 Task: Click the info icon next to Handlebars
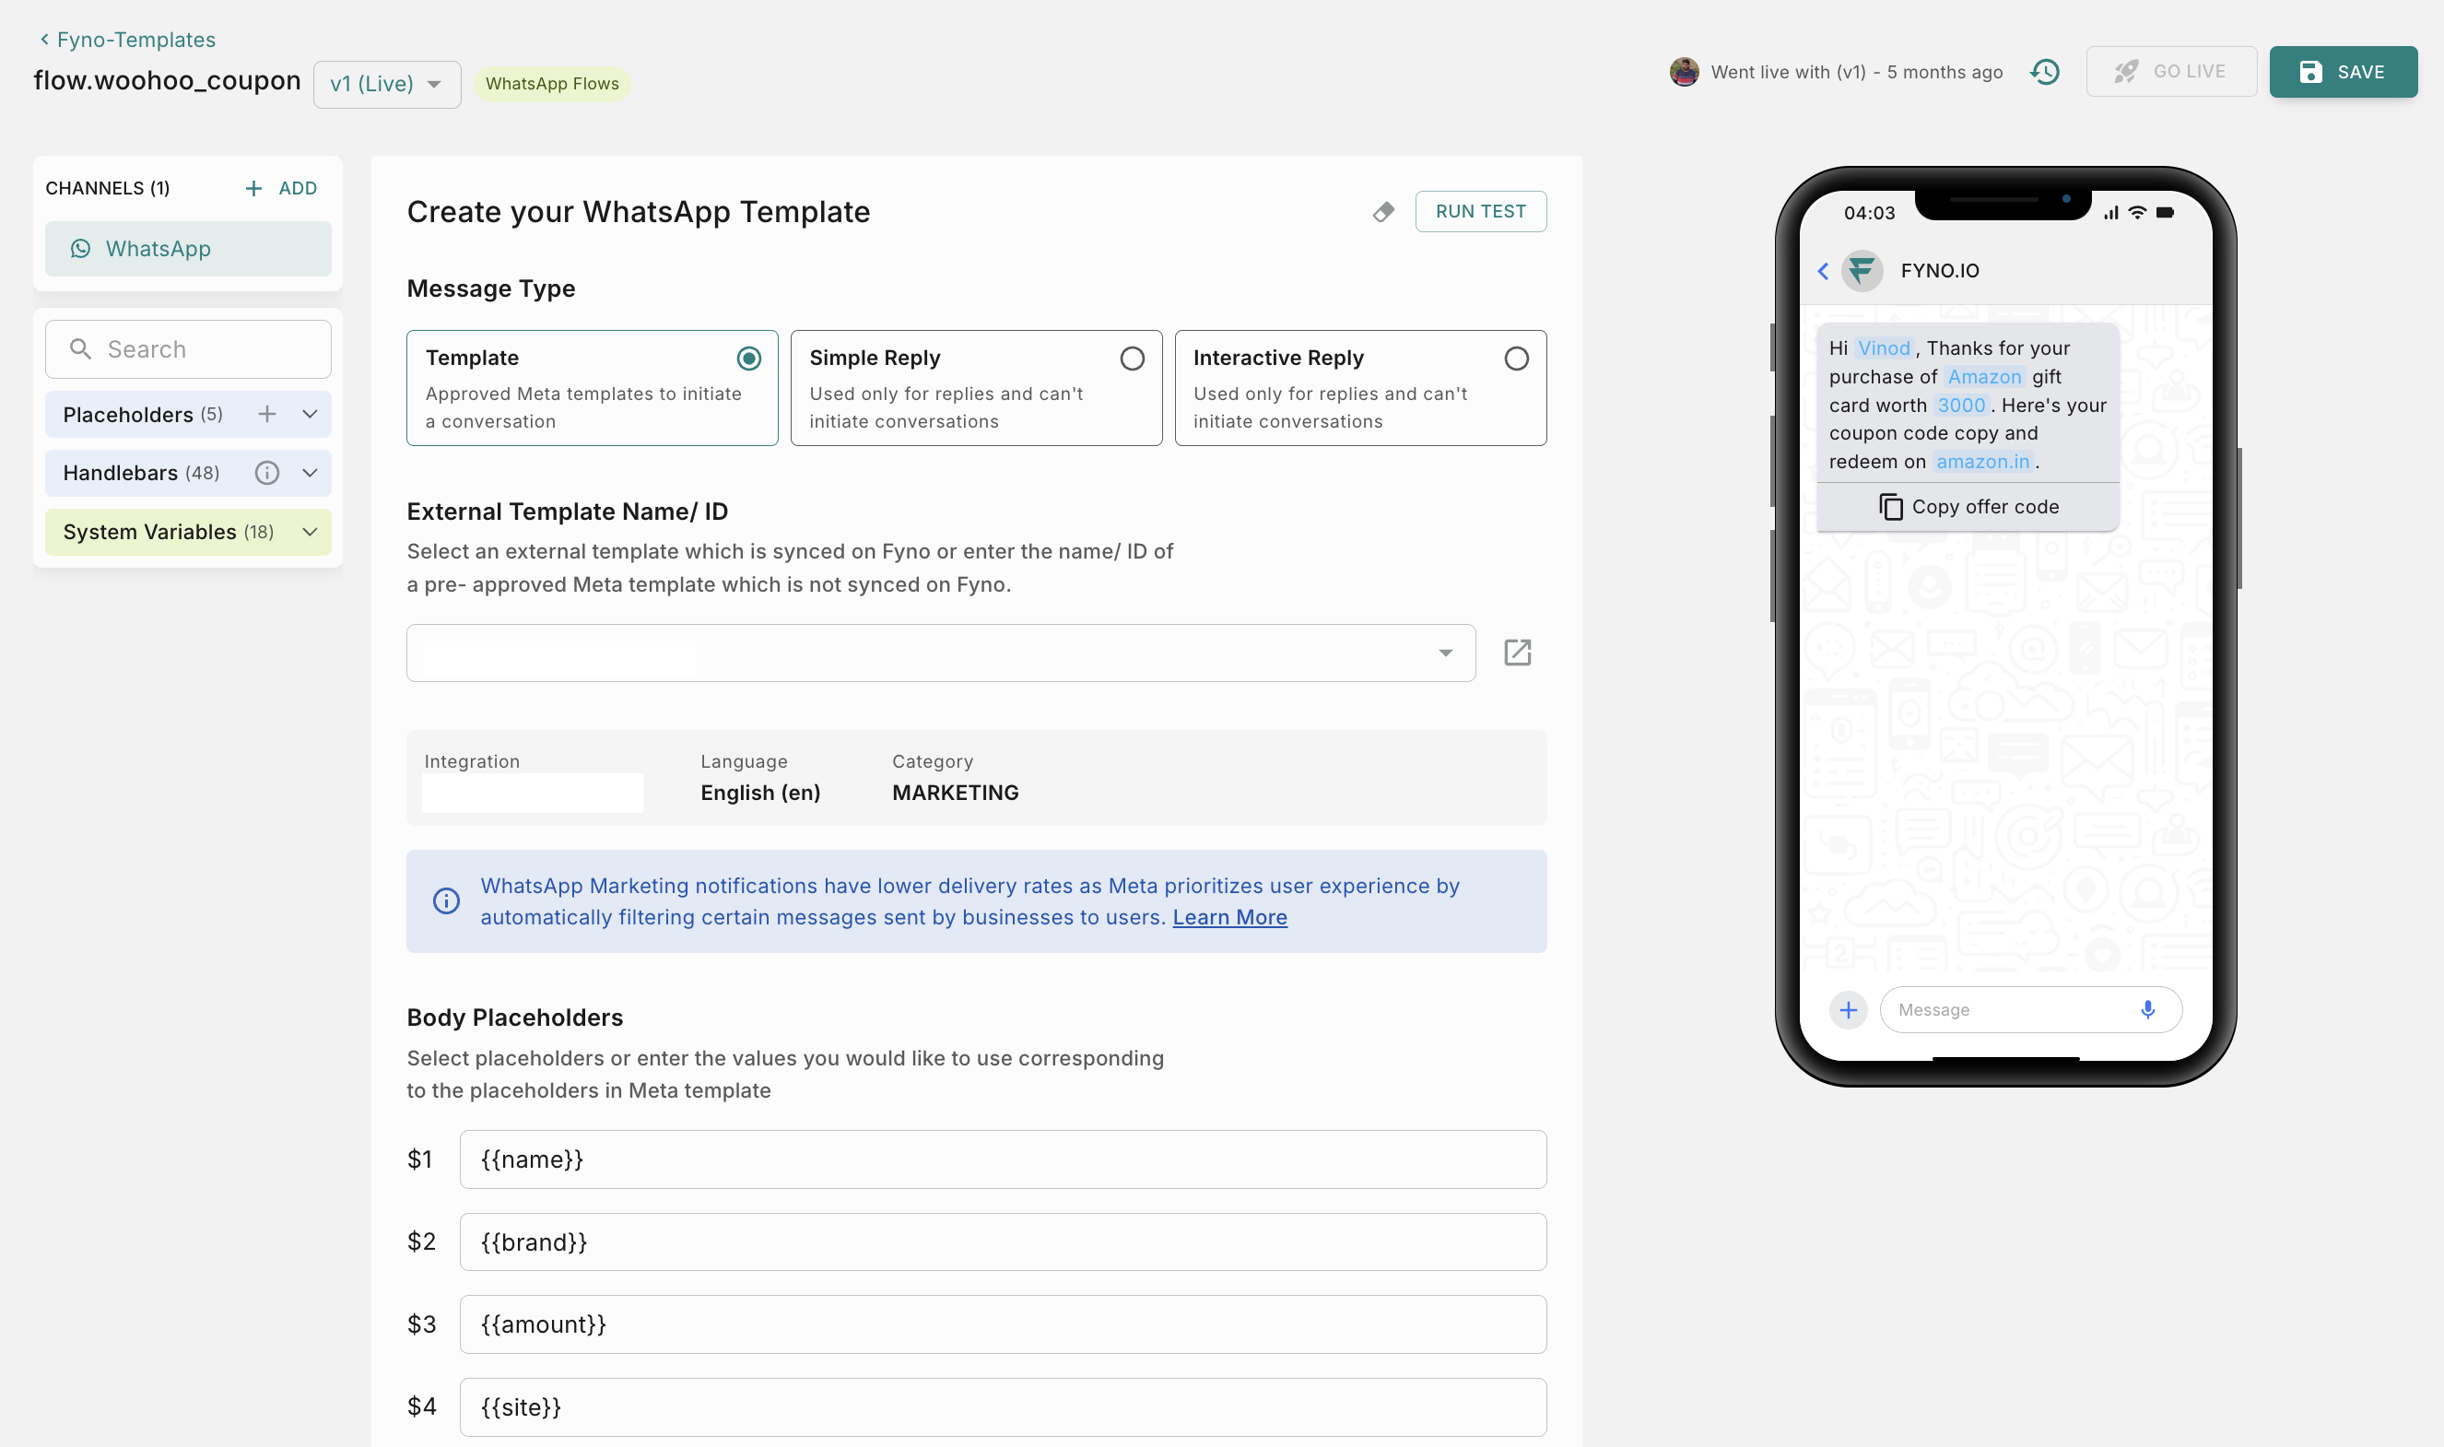tap(266, 473)
